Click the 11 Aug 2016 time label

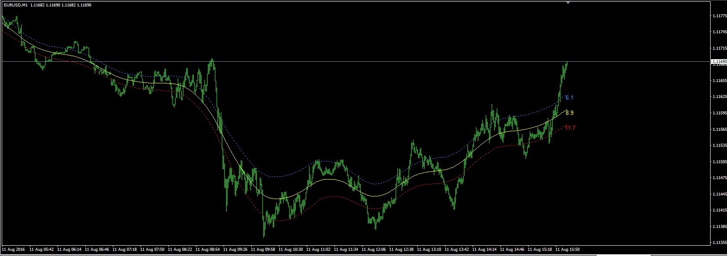point(13,250)
